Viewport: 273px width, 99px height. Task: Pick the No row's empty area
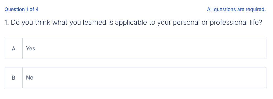150,78
